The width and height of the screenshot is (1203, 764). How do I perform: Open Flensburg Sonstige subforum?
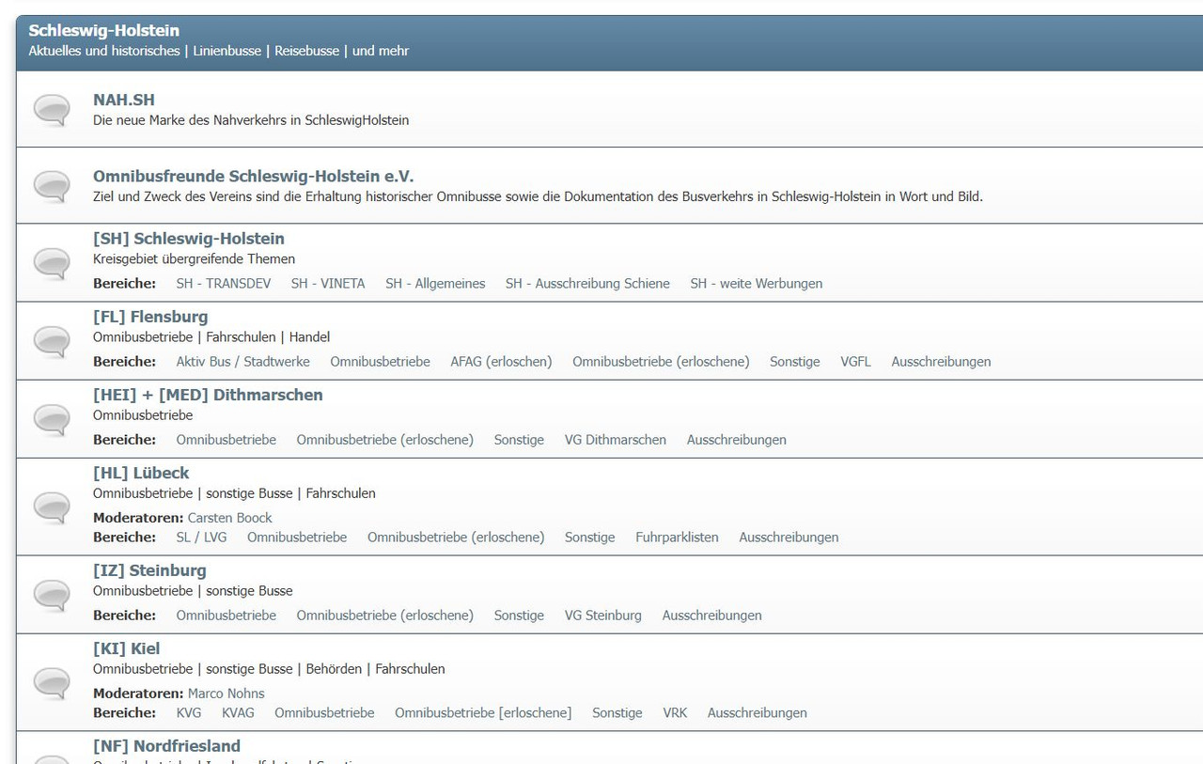pos(795,361)
